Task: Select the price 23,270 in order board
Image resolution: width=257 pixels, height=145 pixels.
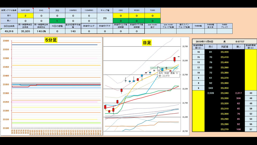Action: click(225, 129)
